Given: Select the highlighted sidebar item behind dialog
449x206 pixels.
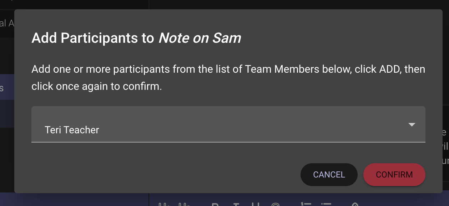Looking at the screenshot, I should [x=7, y=88].
